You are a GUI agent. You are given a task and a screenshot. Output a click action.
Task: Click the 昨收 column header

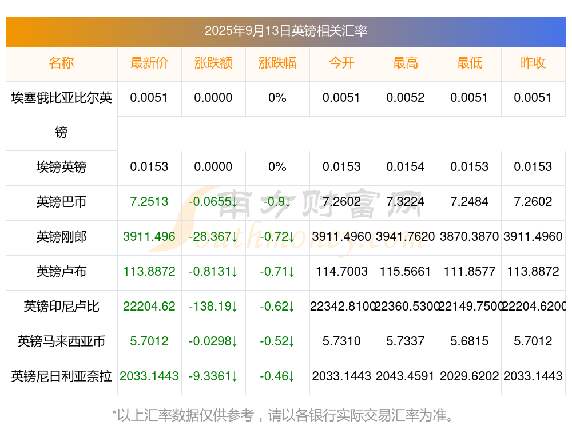click(x=533, y=63)
